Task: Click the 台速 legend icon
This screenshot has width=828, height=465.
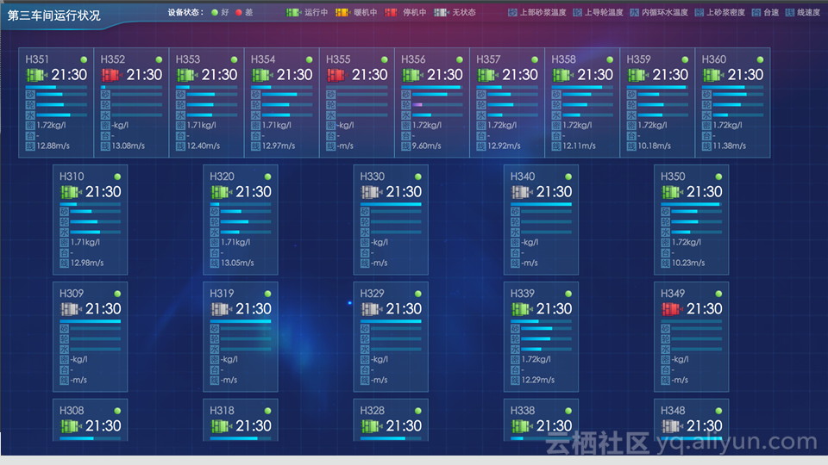Action: 756,12
